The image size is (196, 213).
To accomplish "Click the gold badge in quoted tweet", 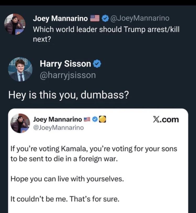I will [x=103, y=119].
